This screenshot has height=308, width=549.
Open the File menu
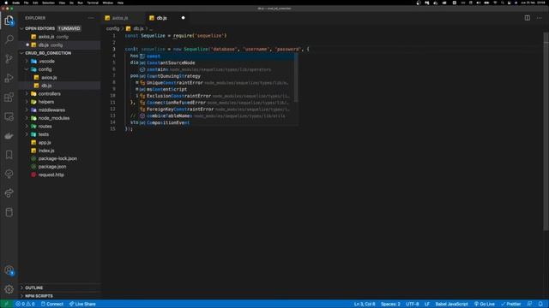[27, 3]
